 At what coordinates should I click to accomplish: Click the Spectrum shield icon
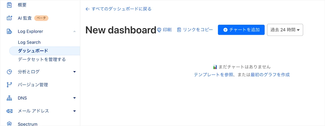[x=9, y=124]
